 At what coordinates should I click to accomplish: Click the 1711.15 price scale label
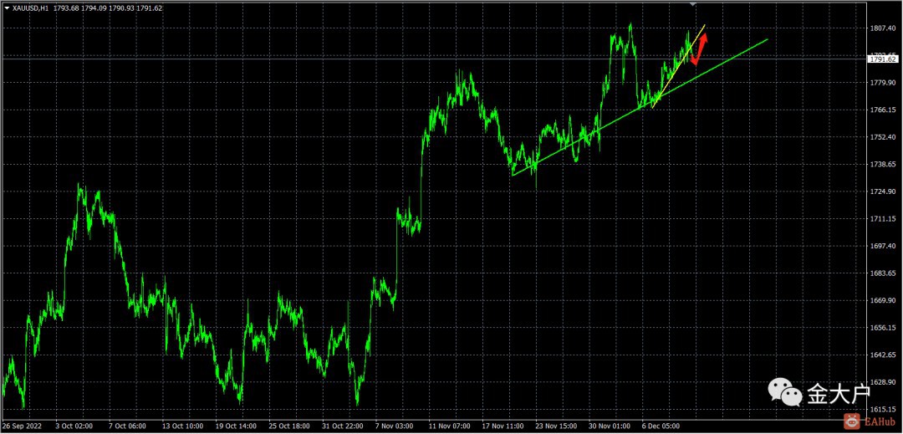(x=882, y=219)
